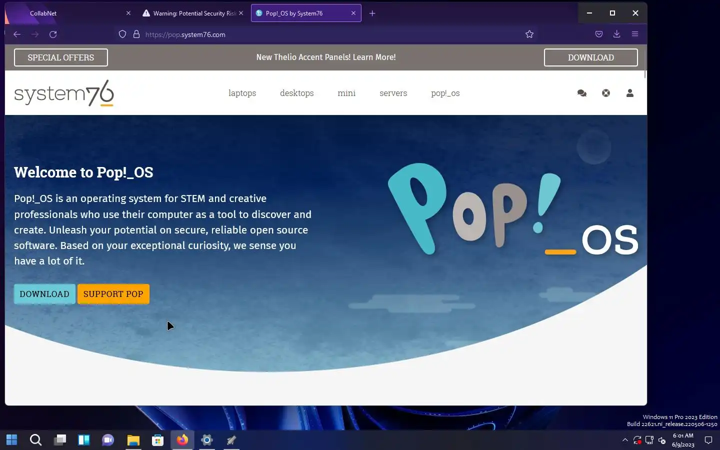720x450 pixels.
Task: Open the desktops navigation menu
Action: (x=297, y=93)
